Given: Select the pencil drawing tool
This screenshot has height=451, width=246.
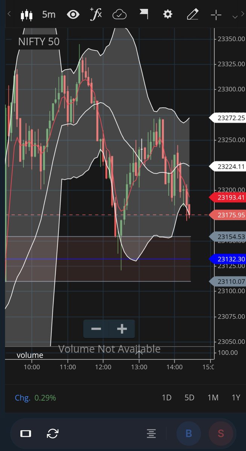Looking at the screenshot, I should point(192,15).
